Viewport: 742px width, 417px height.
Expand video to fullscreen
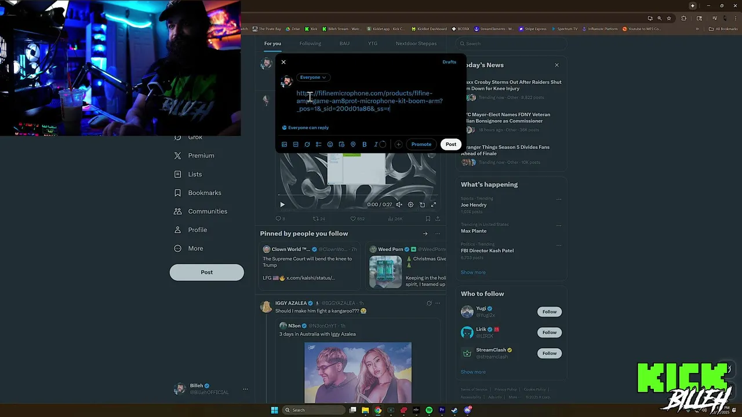coord(433,204)
